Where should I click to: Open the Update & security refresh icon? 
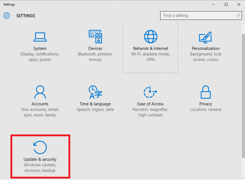(x=40, y=147)
